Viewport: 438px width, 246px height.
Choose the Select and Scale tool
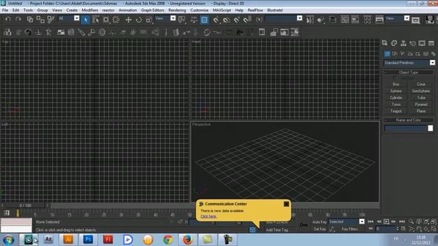tap(149, 20)
